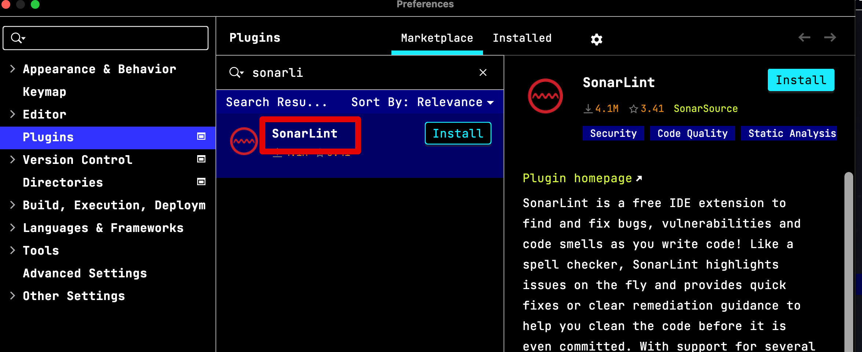Install SonarLint from the detail panel
Viewport: 862px width, 352px height.
pos(801,80)
